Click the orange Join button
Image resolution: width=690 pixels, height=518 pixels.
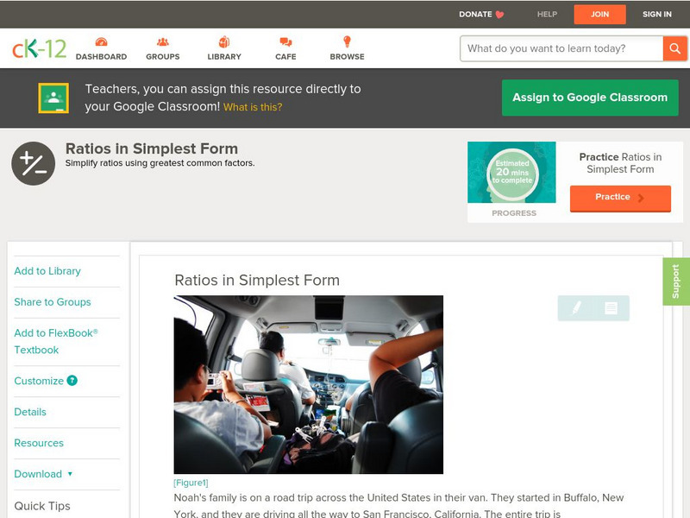599,15
